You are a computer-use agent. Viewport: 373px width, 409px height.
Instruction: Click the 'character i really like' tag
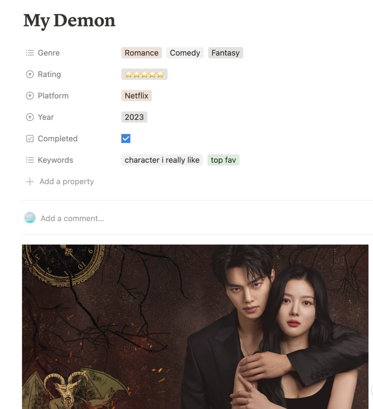(x=162, y=160)
